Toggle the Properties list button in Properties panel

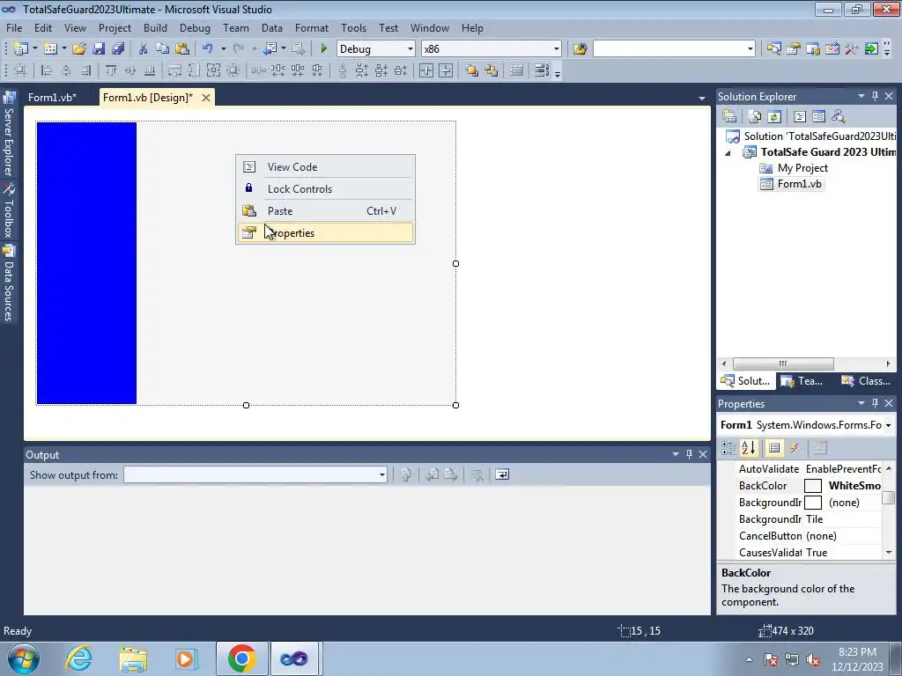[x=774, y=448]
